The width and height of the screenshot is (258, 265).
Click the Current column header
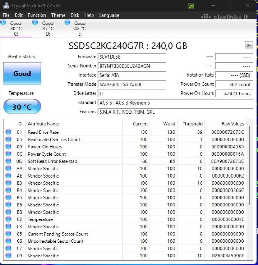[136, 124]
